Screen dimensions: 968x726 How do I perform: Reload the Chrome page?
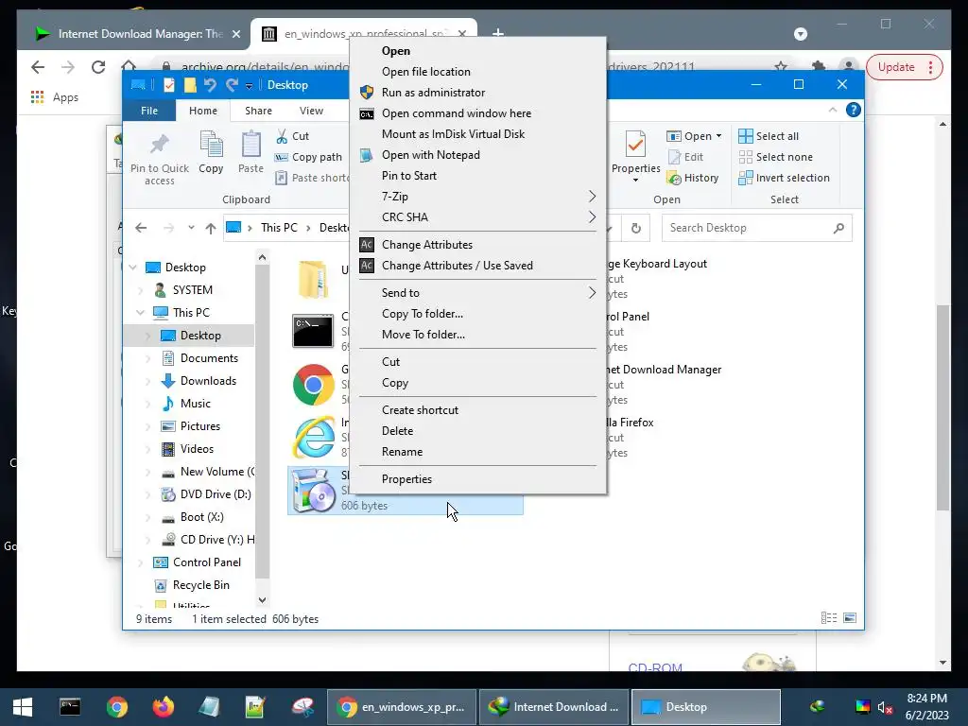point(98,67)
